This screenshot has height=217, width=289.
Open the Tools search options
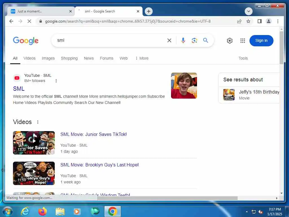(243, 58)
